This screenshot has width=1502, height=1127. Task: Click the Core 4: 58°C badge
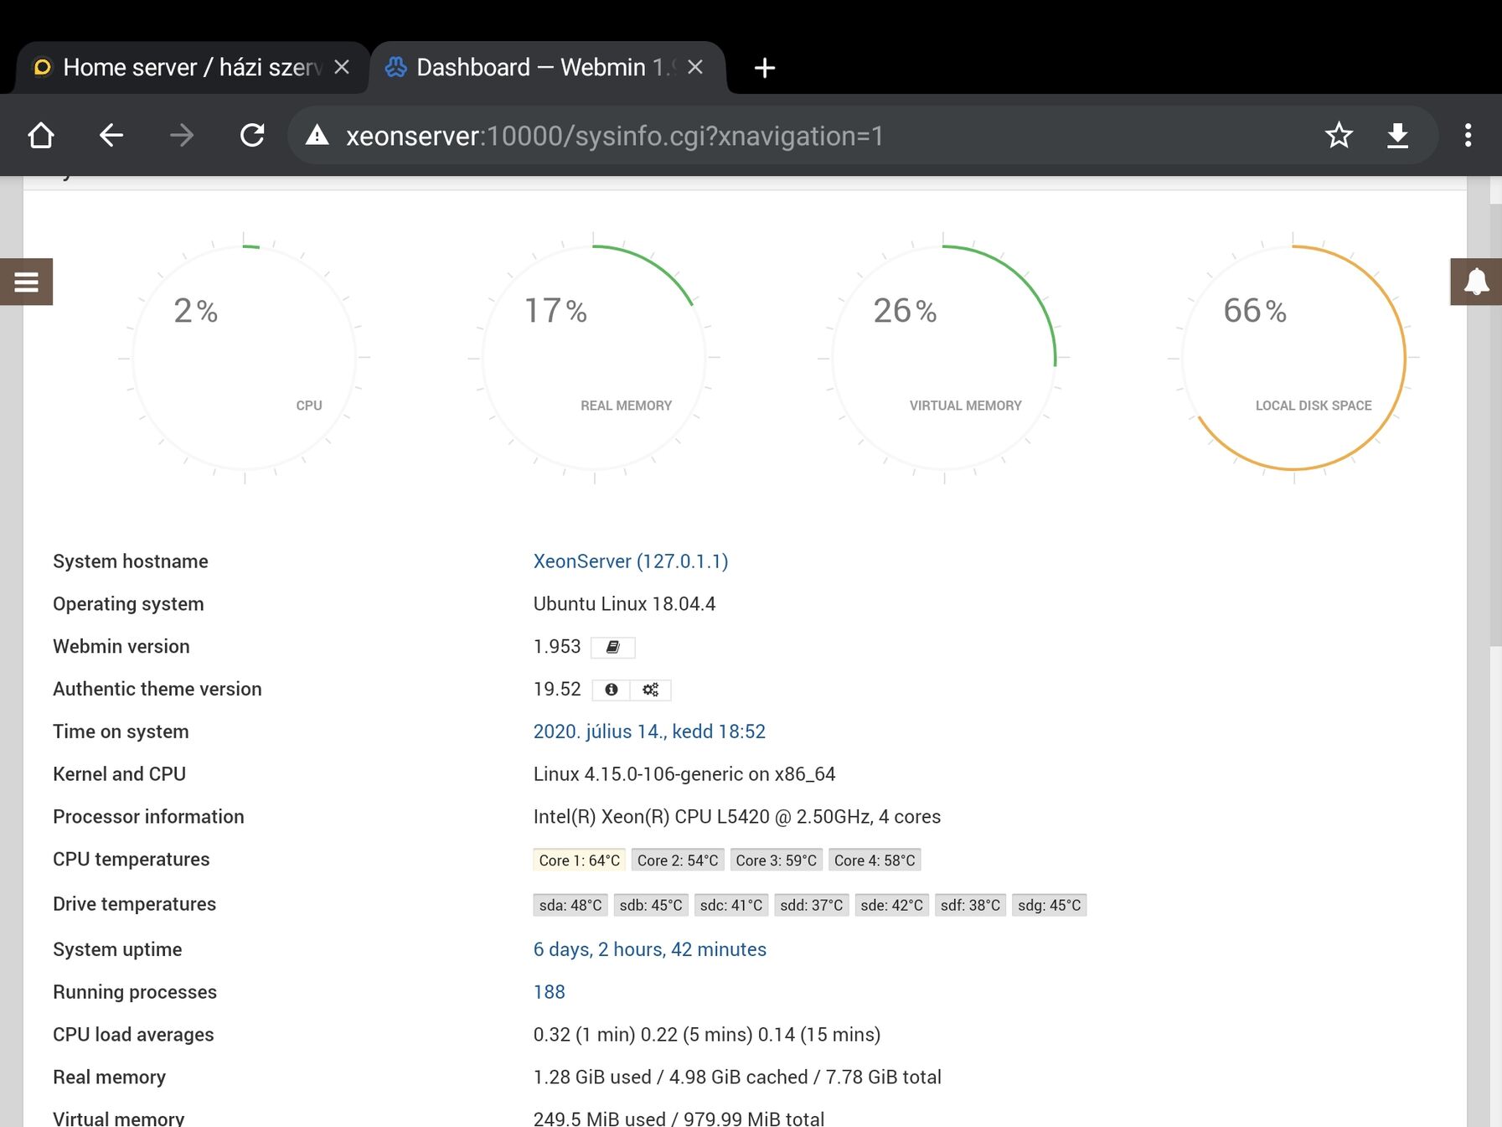875,861
